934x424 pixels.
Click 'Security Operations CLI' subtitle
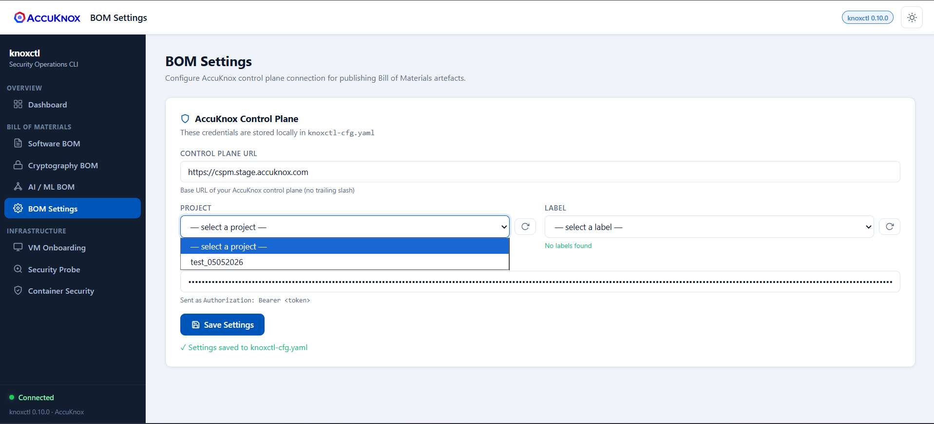44,64
